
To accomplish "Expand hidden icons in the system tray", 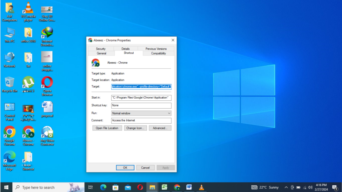I will point(286,187).
